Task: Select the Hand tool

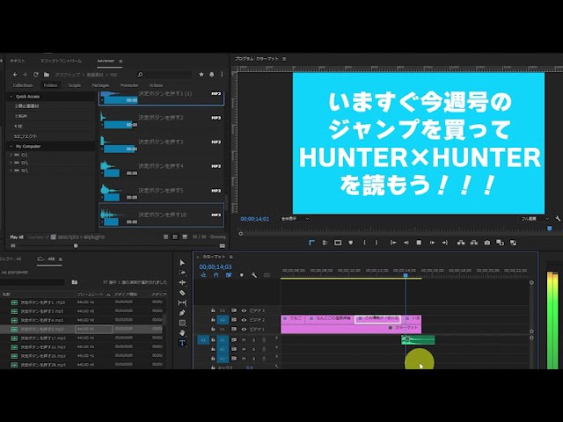Action: 182,333
